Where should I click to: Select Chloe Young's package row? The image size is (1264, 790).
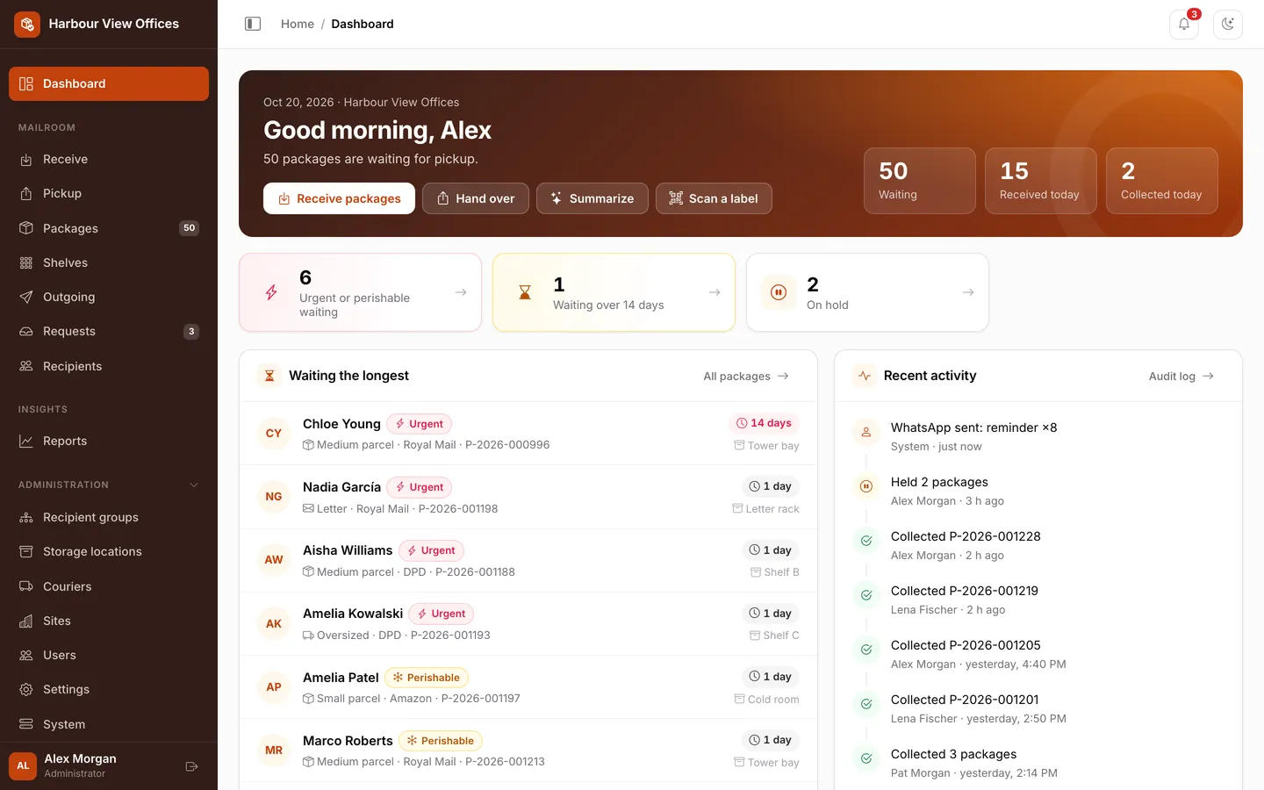(528, 434)
